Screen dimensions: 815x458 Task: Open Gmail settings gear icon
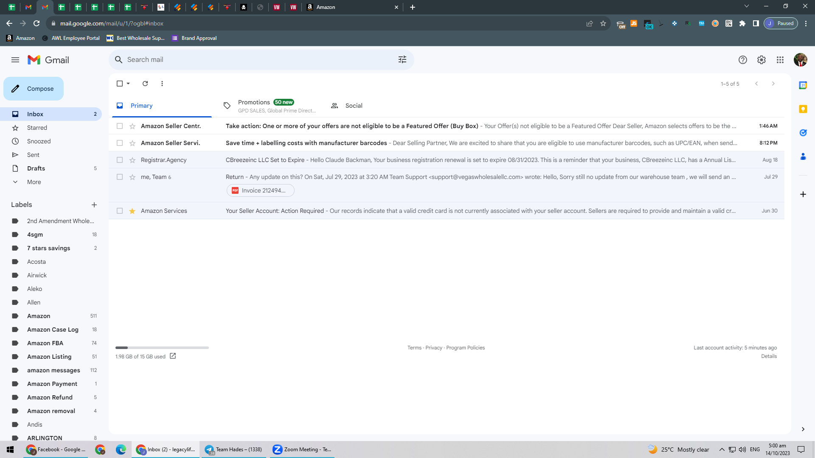(x=762, y=60)
